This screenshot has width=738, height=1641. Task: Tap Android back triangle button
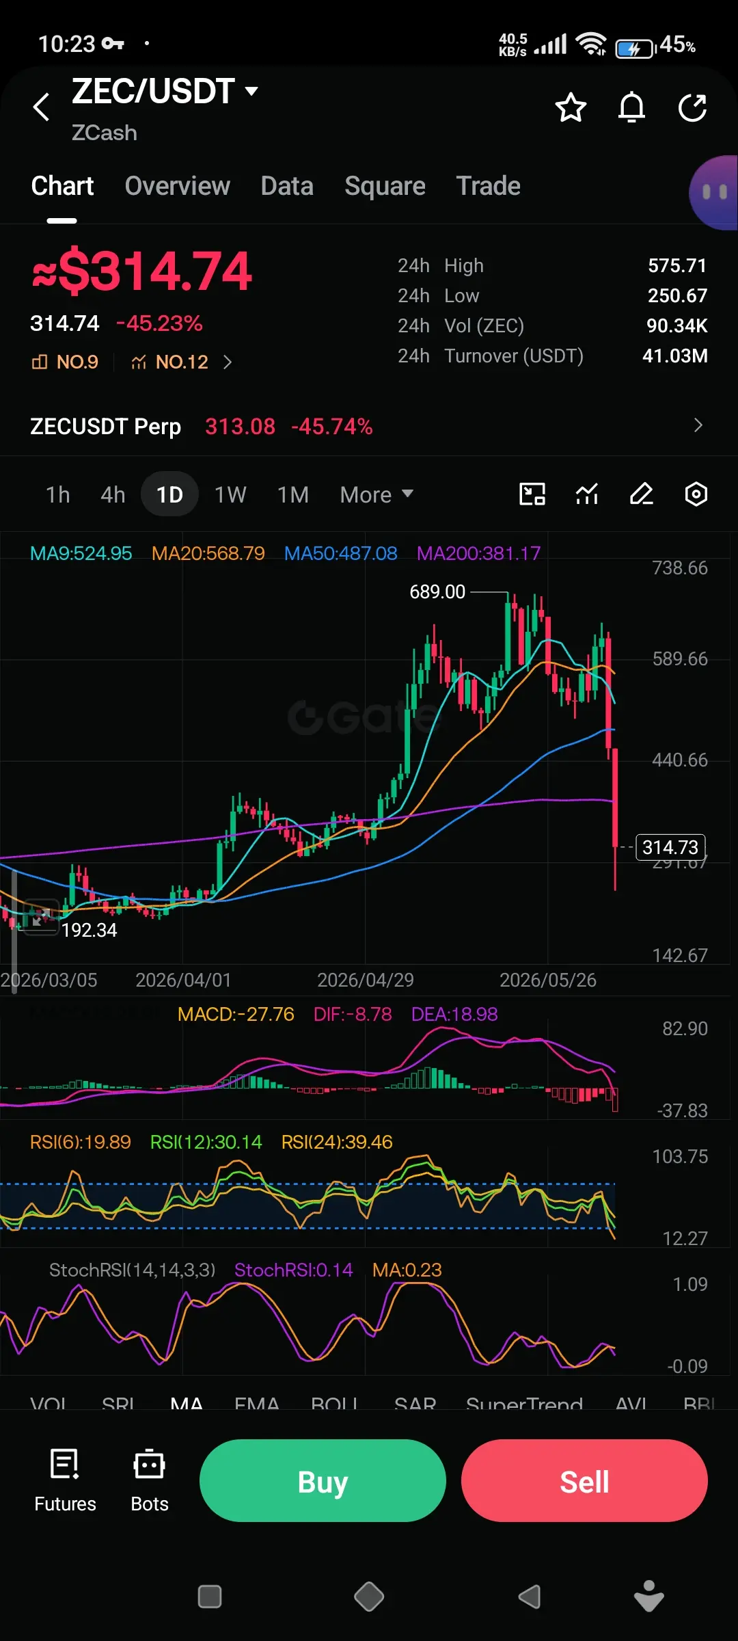click(529, 1597)
